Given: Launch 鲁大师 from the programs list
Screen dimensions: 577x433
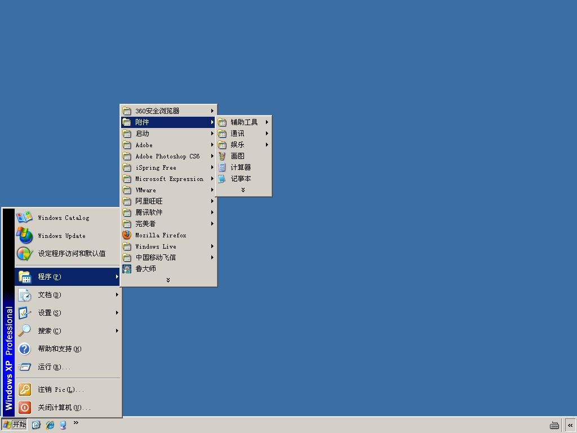Looking at the screenshot, I should point(168,269).
